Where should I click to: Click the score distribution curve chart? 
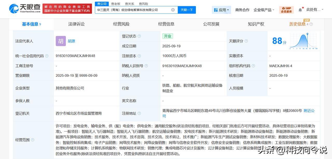point(303,41)
